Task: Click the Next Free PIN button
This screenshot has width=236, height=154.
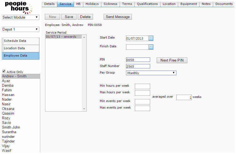Action: point(172,60)
